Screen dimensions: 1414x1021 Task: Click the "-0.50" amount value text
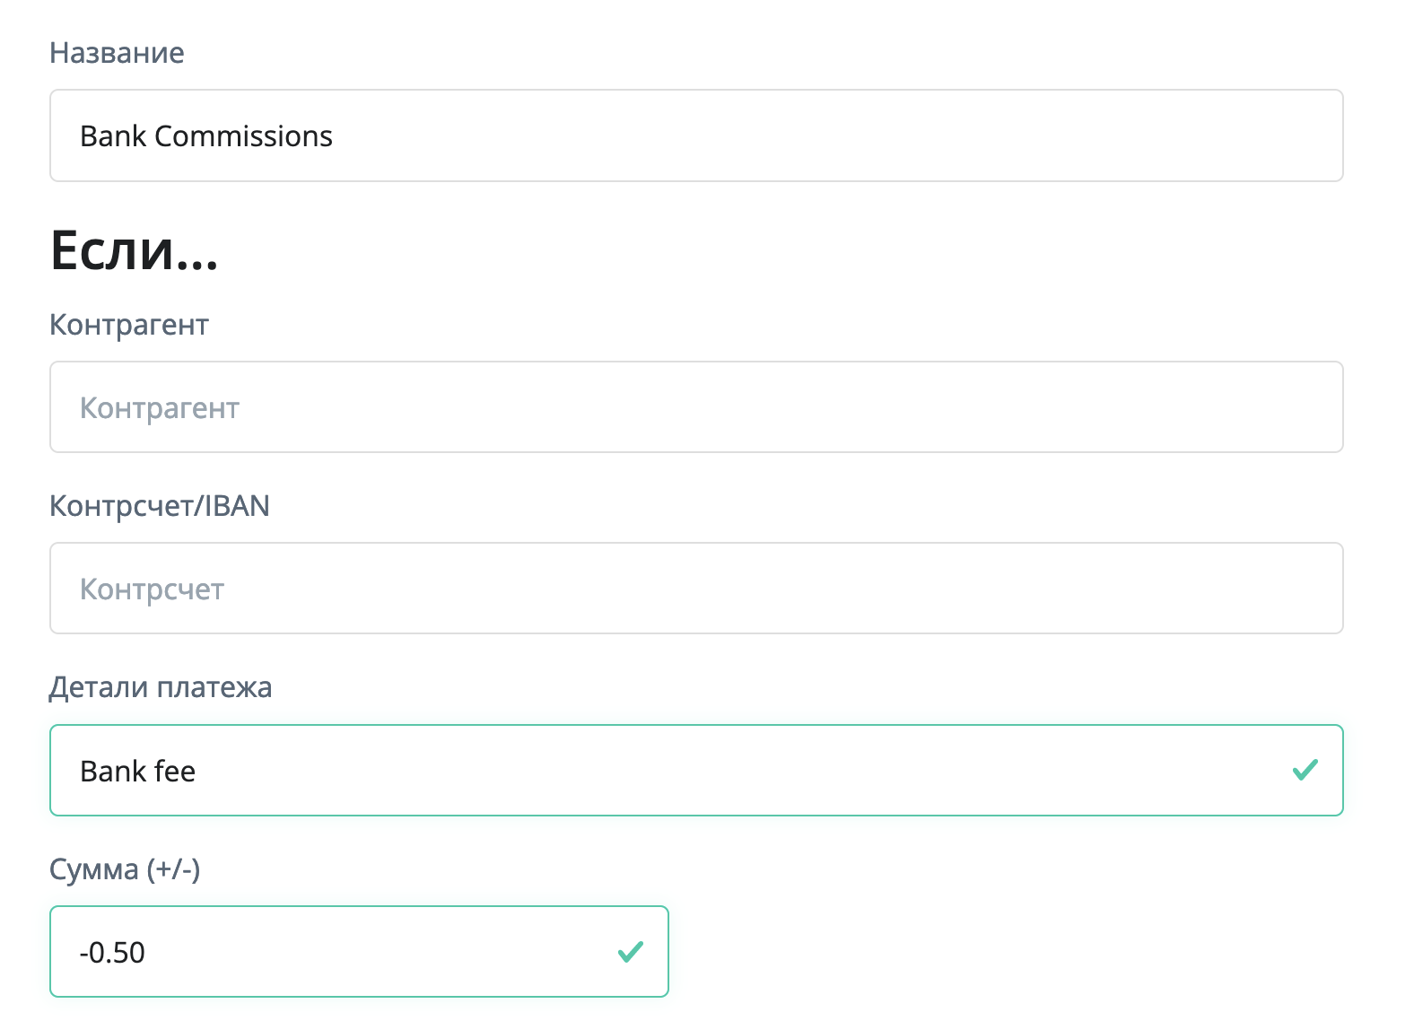[112, 953]
